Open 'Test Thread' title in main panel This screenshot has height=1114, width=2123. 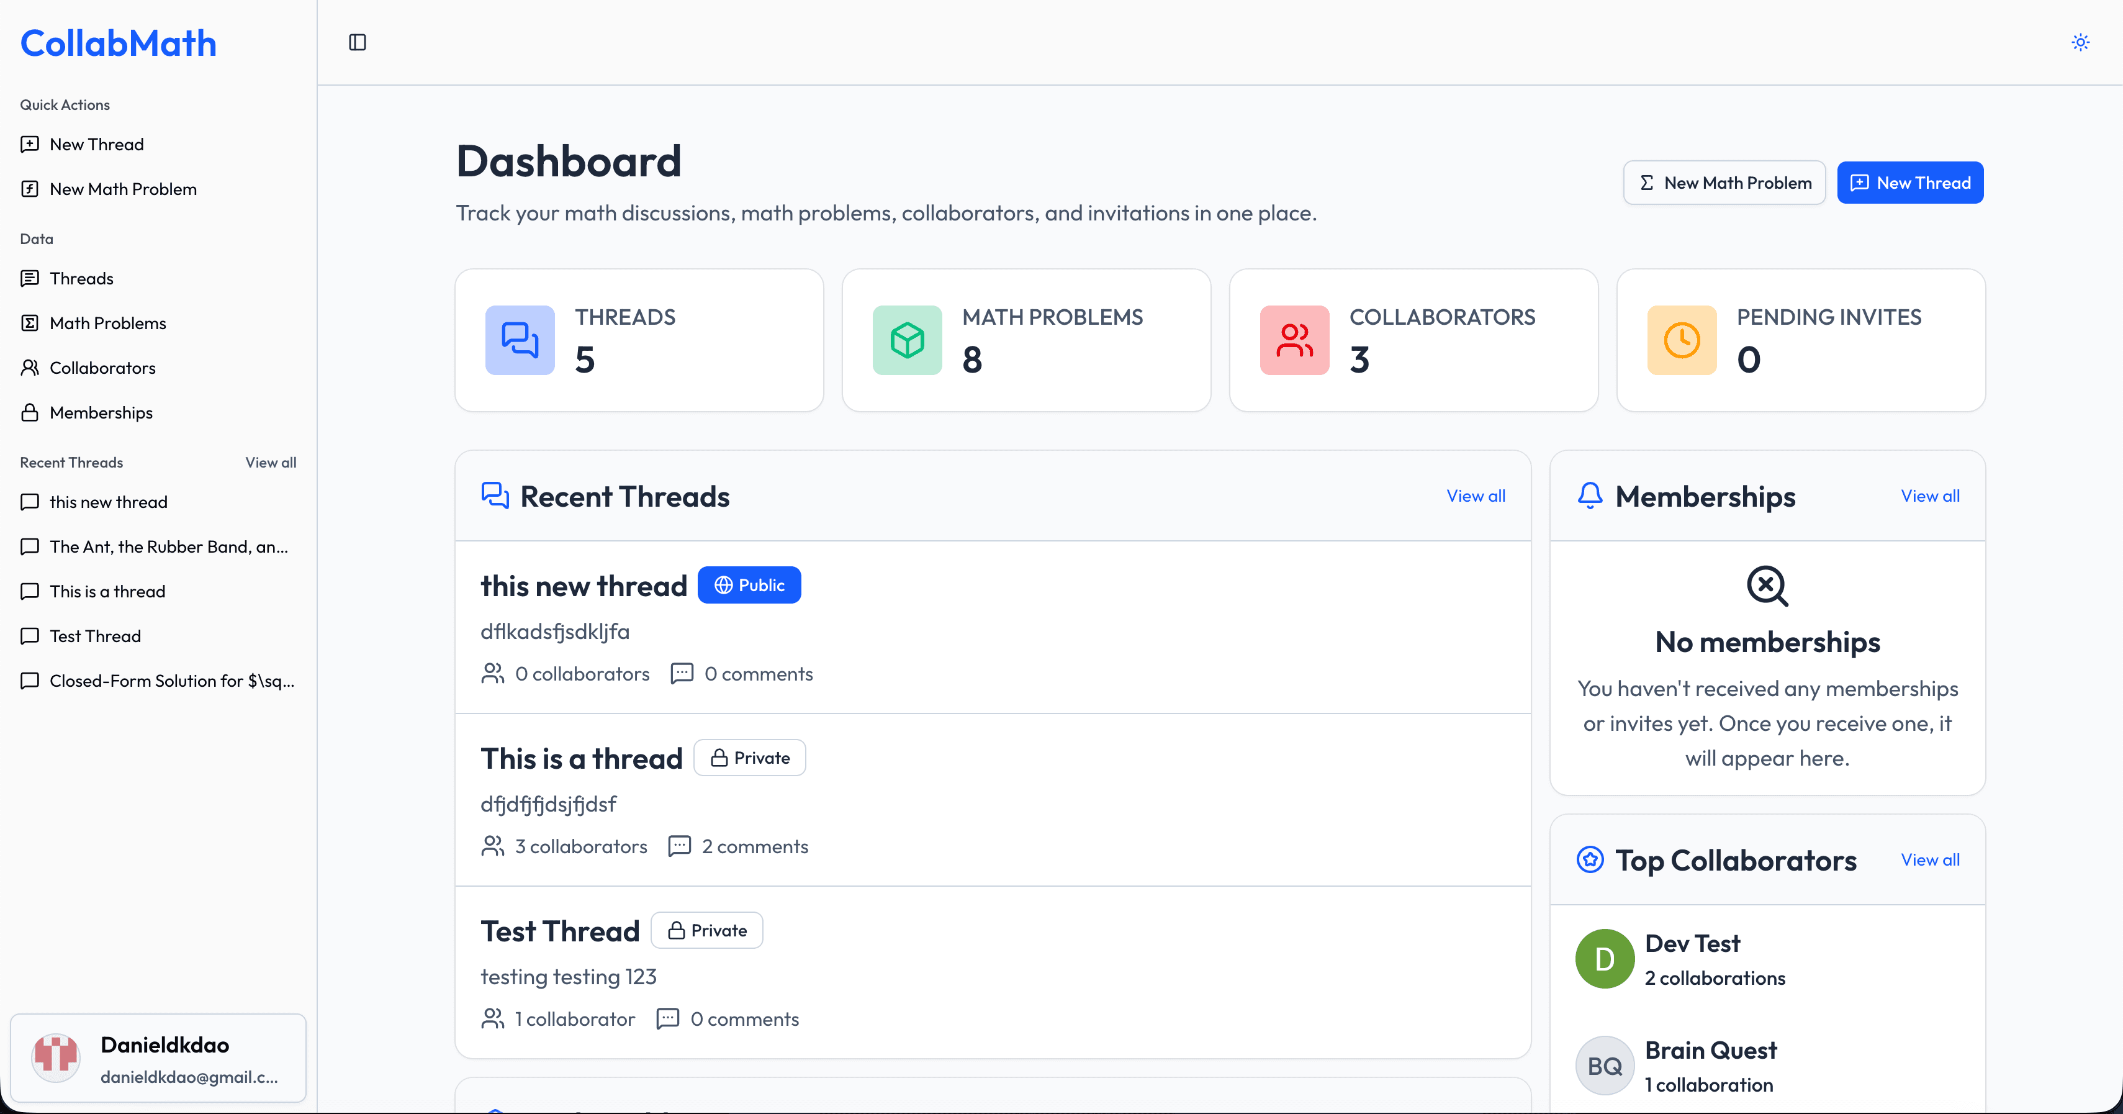[559, 931]
